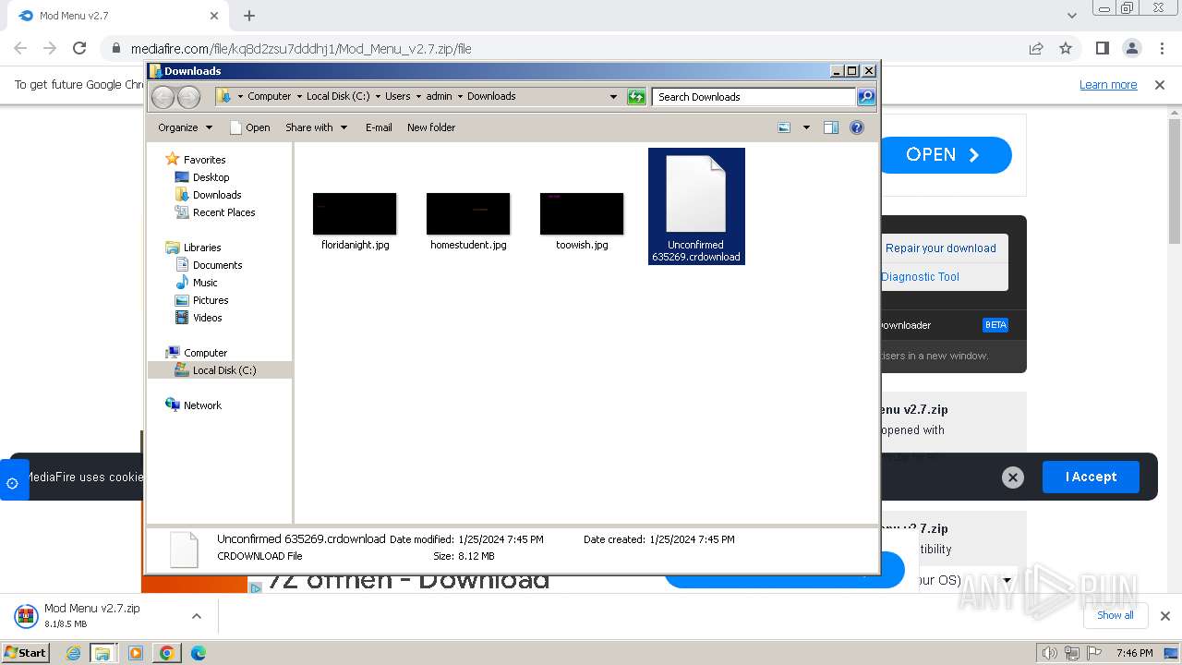This screenshot has height=665, width=1182.
Task: Dismiss the cookie banner with X
Action: (1013, 478)
